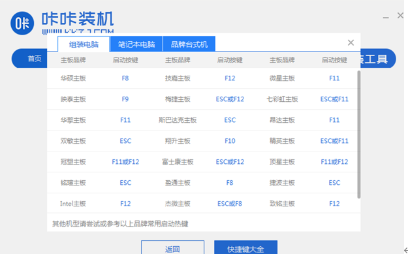Viewport: 408px width, 254px height.
Task: Click the boot key table scrollbar
Action: (359, 135)
